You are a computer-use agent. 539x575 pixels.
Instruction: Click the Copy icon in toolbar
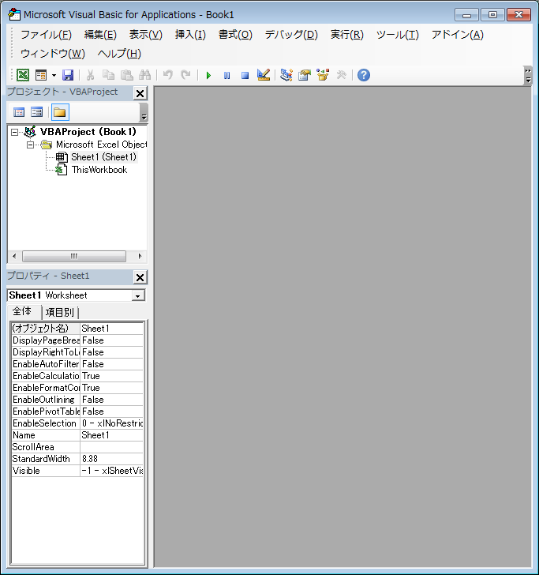(108, 75)
